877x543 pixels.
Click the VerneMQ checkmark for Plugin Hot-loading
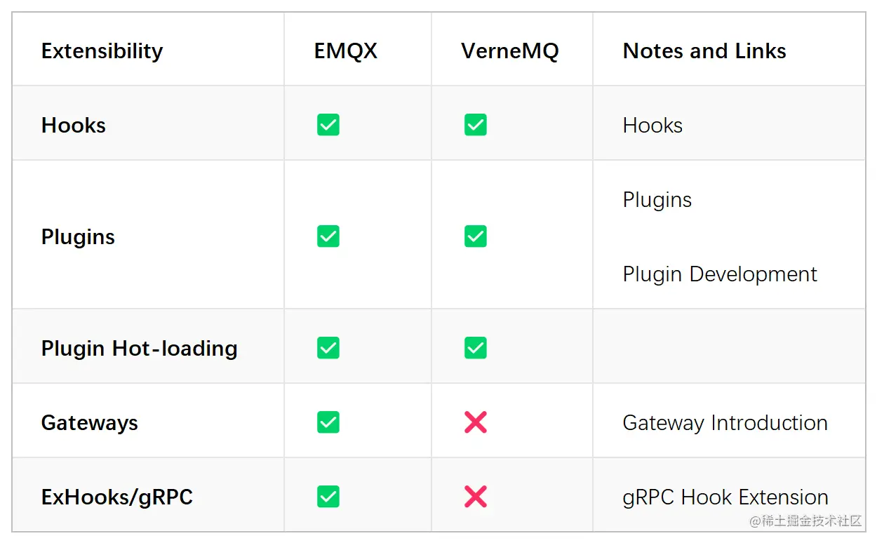click(476, 348)
